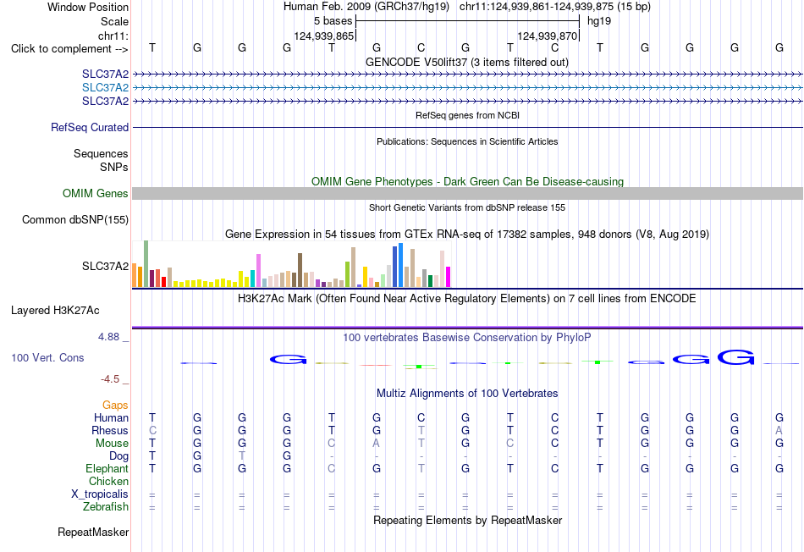
Task: Select the Mouse species label
Action: (112, 444)
